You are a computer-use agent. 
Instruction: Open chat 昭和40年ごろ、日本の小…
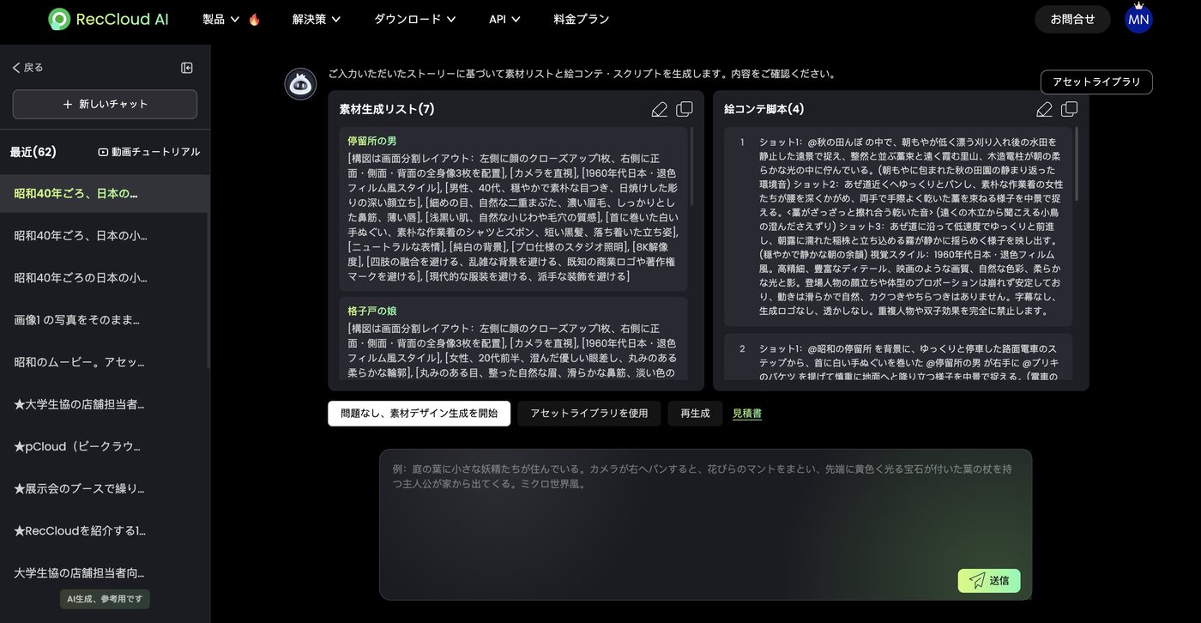pyautogui.click(x=105, y=236)
